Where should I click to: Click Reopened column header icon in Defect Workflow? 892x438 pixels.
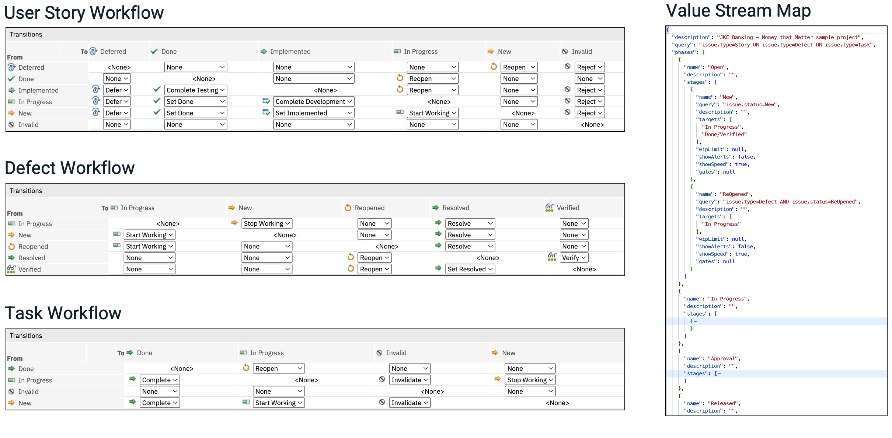tap(348, 208)
